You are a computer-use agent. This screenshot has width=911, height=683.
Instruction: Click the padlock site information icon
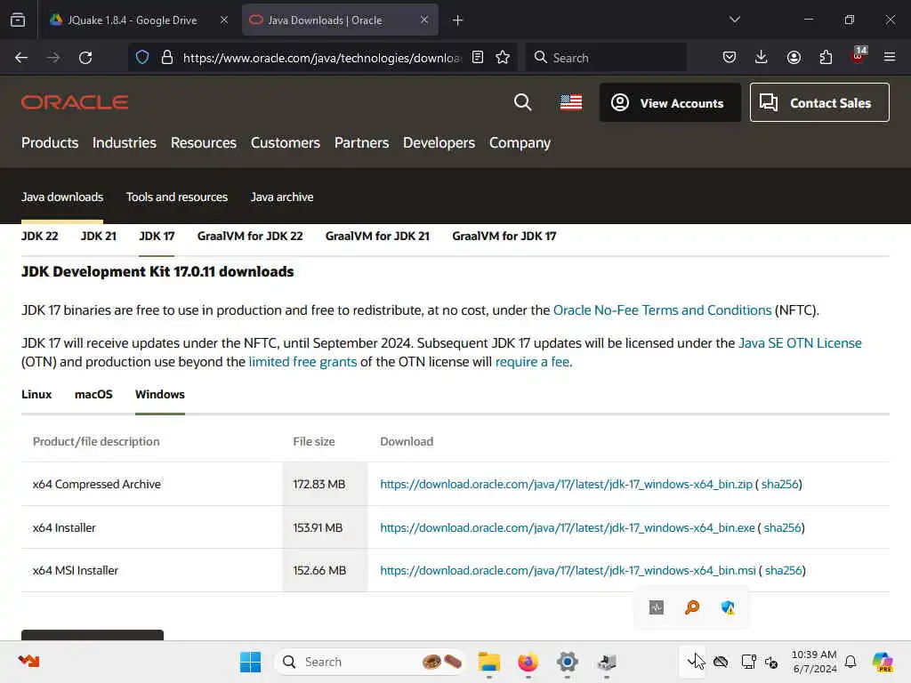[x=166, y=58]
